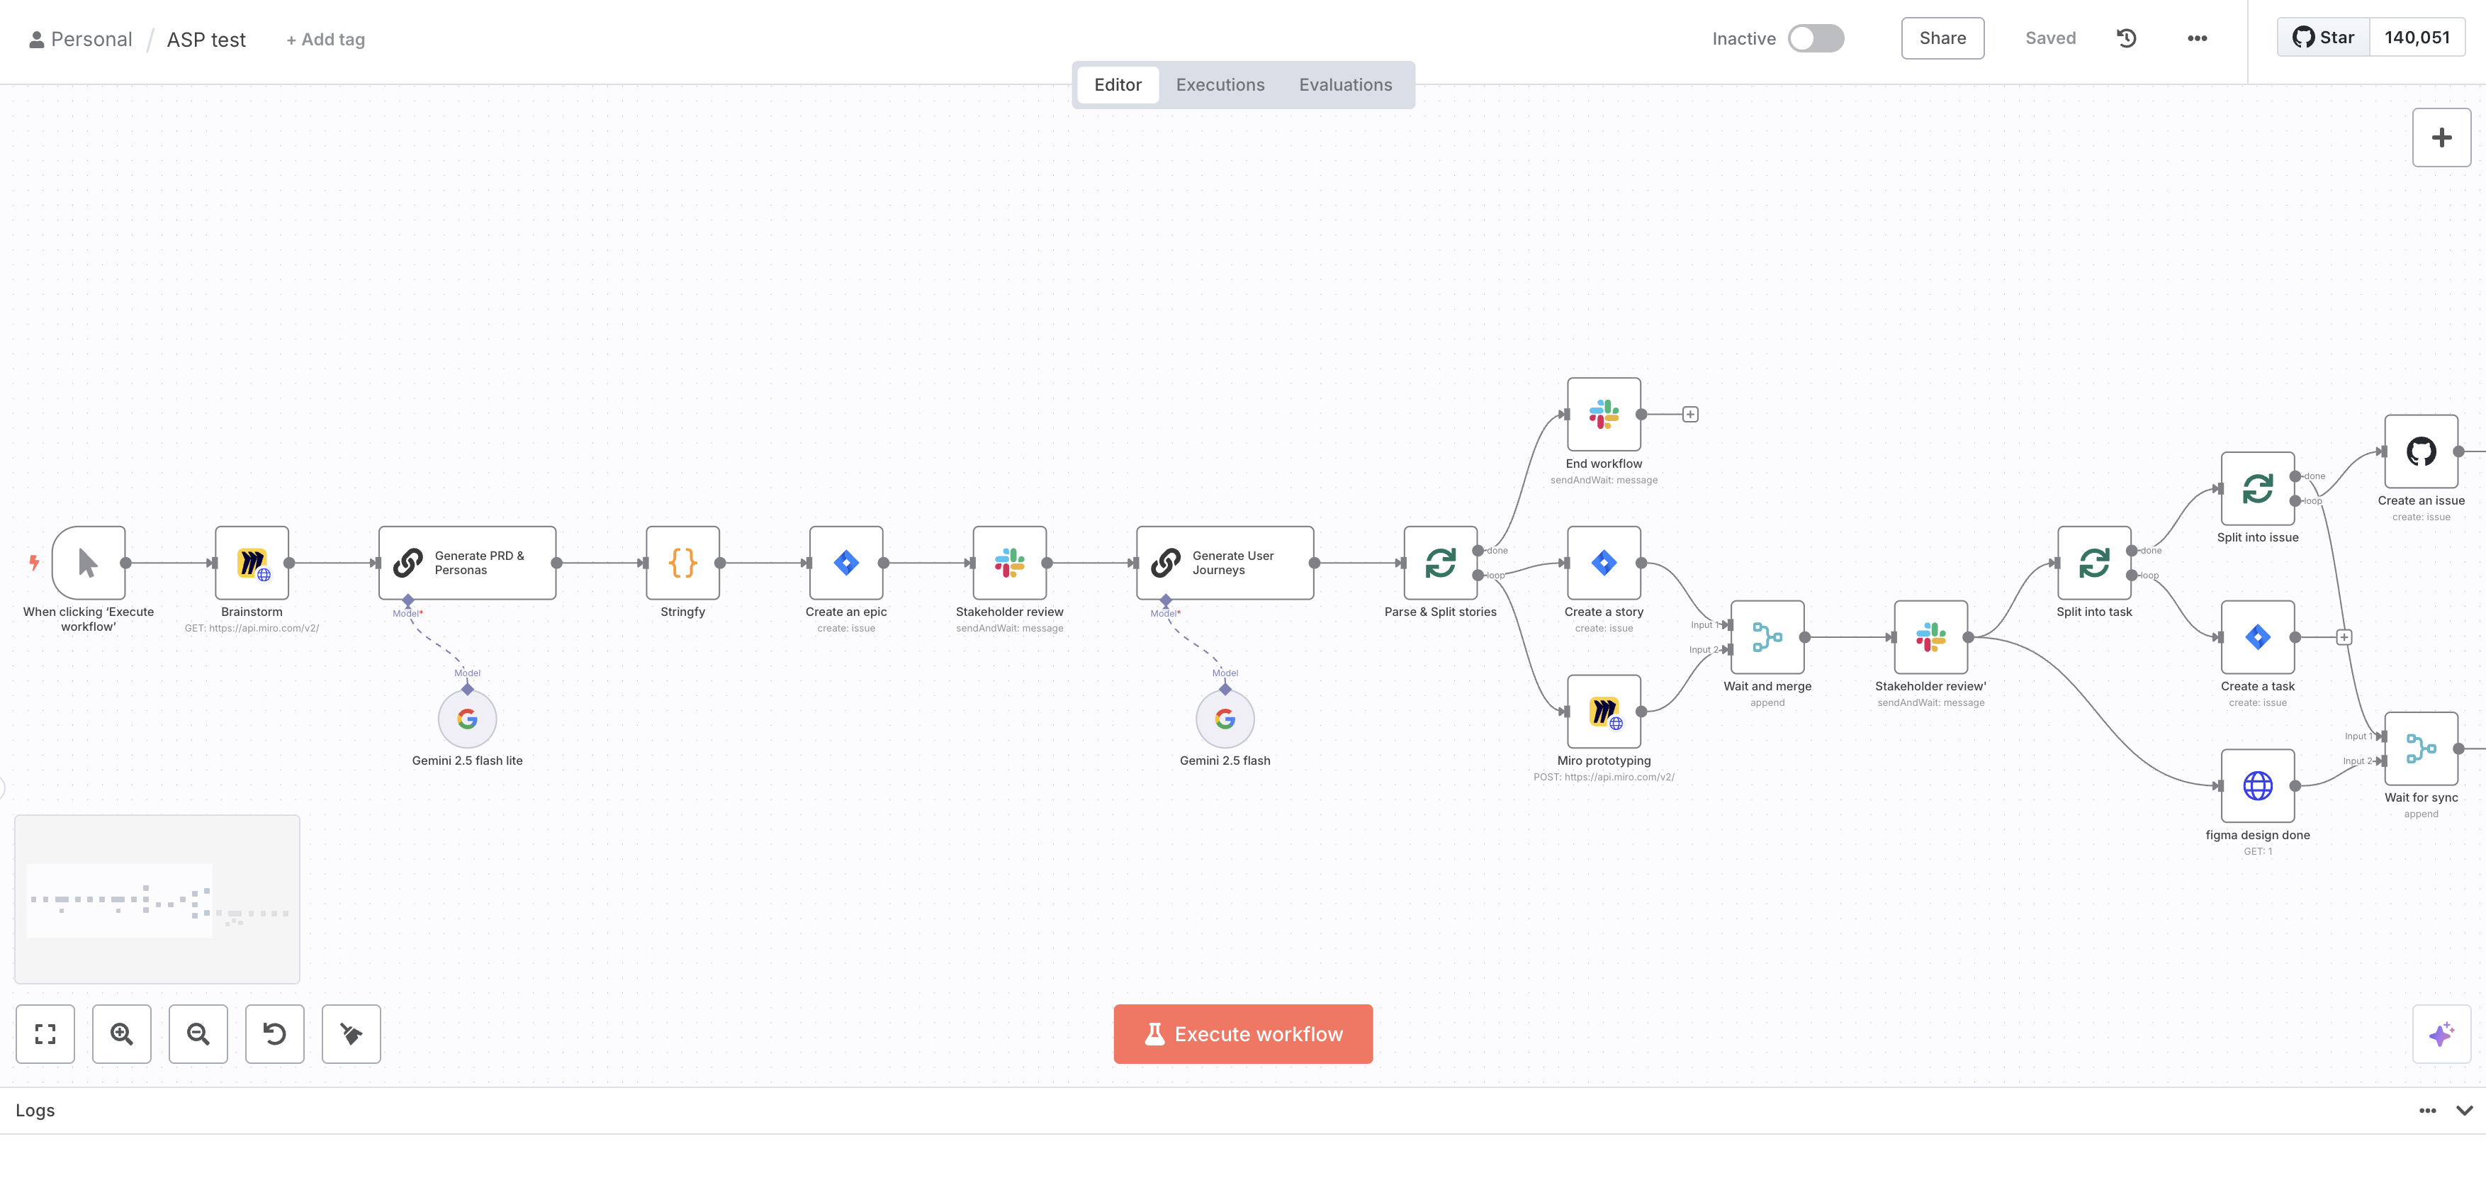2486x1195 pixels.
Task: Toggle the Inactive workflow switch
Action: coord(1816,38)
